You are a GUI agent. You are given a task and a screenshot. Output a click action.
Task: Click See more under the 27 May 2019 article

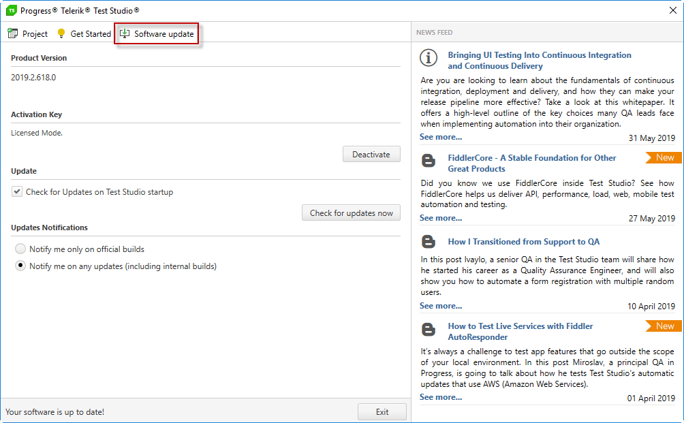[x=441, y=217]
